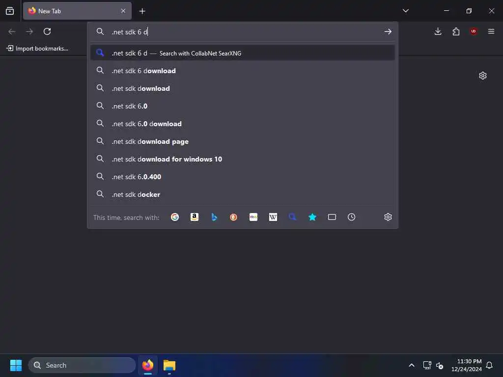The height and width of the screenshot is (377, 503).
Task: Search this time with CollabNet SearXNG
Action: [293, 217]
